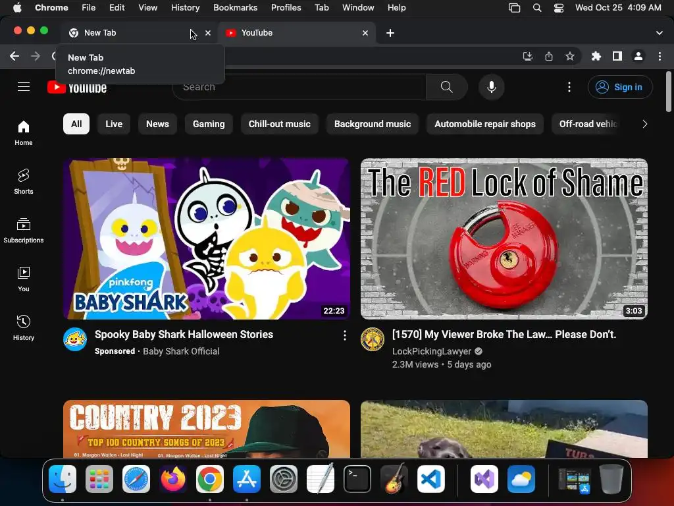Select the All filter chip
Image resolution: width=674 pixels, height=506 pixels.
click(x=76, y=124)
